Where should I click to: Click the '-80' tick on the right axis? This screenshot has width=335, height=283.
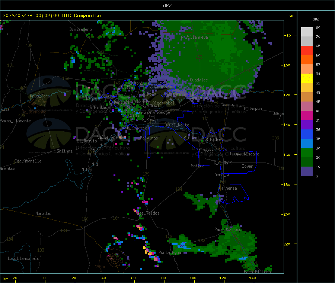[x=287, y=35]
